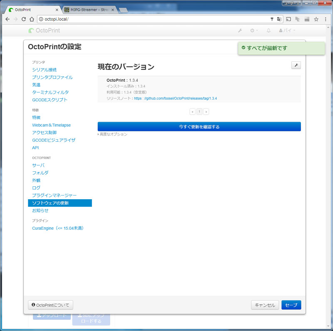Viewport: 333px width, 331px height.
Task: Open GCODEスクリプト settings
Action: tap(50, 100)
